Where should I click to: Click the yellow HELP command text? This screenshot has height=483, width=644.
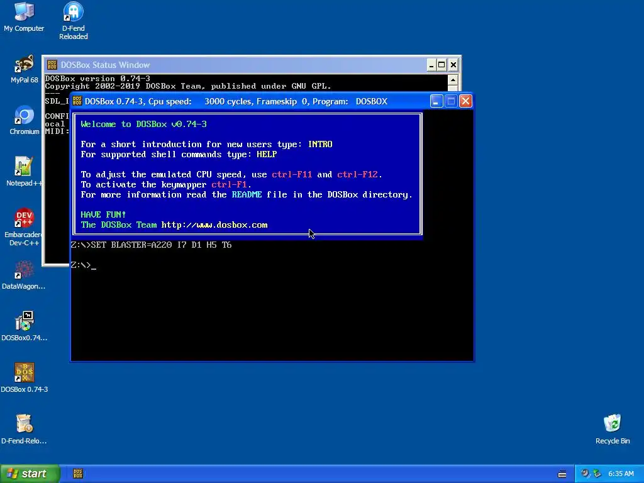pyautogui.click(x=267, y=155)
